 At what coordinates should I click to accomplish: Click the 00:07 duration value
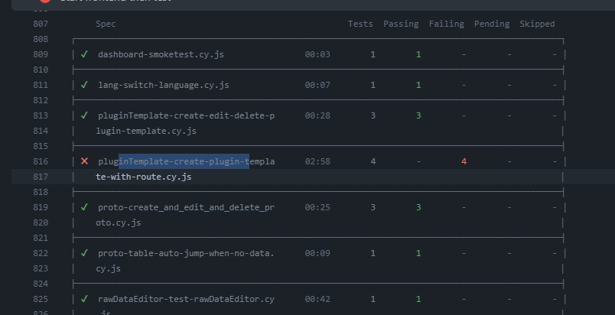tap(317, 85)
